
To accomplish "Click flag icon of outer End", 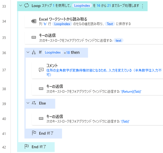I will coord(27,147).
